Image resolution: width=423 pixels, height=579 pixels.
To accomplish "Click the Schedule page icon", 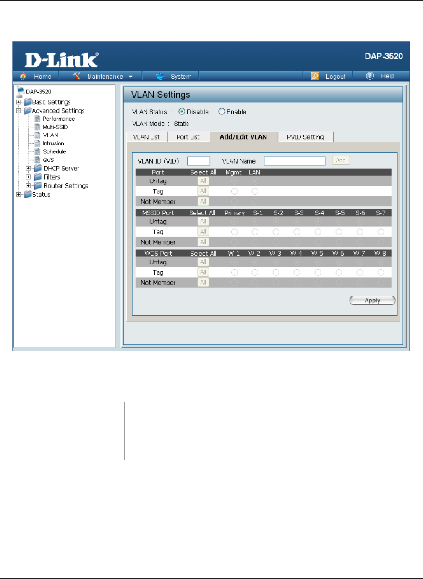I will (x=37, y=151).
